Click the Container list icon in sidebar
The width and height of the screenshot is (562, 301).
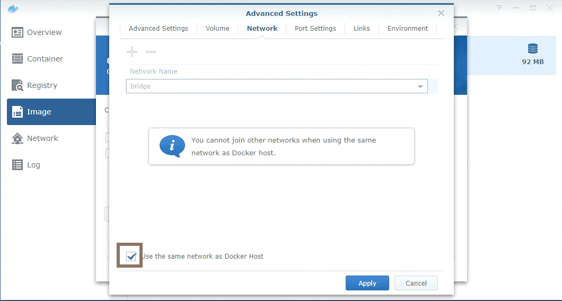tap(17, 59)
